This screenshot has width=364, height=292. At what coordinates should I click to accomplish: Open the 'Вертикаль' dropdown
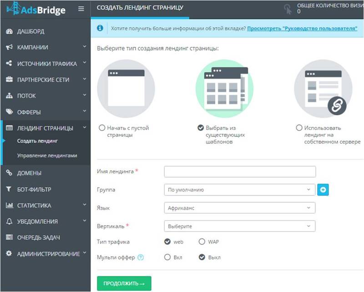pos(239,226)
